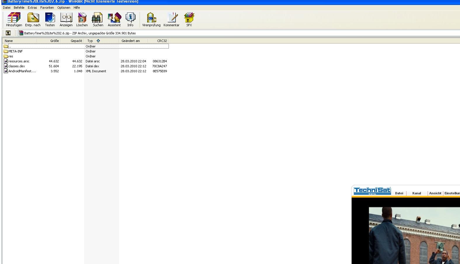Click the TechniSat logo
Viewport: 460px width, 264px height.
(372, 191)
